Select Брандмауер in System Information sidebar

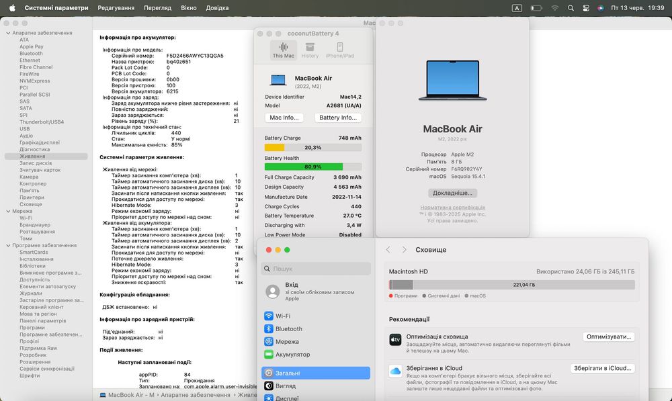[35, 225]
